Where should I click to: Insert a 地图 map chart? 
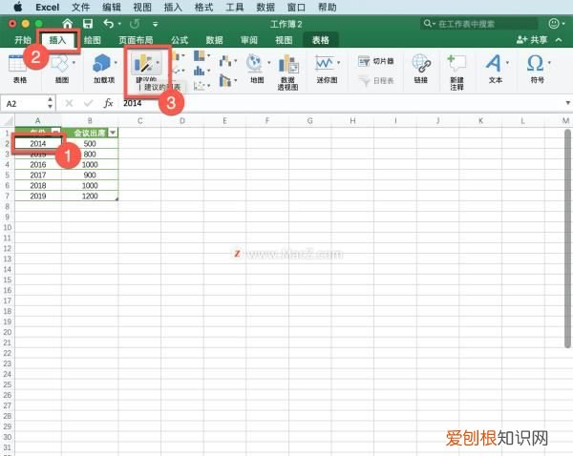point(257,69)
